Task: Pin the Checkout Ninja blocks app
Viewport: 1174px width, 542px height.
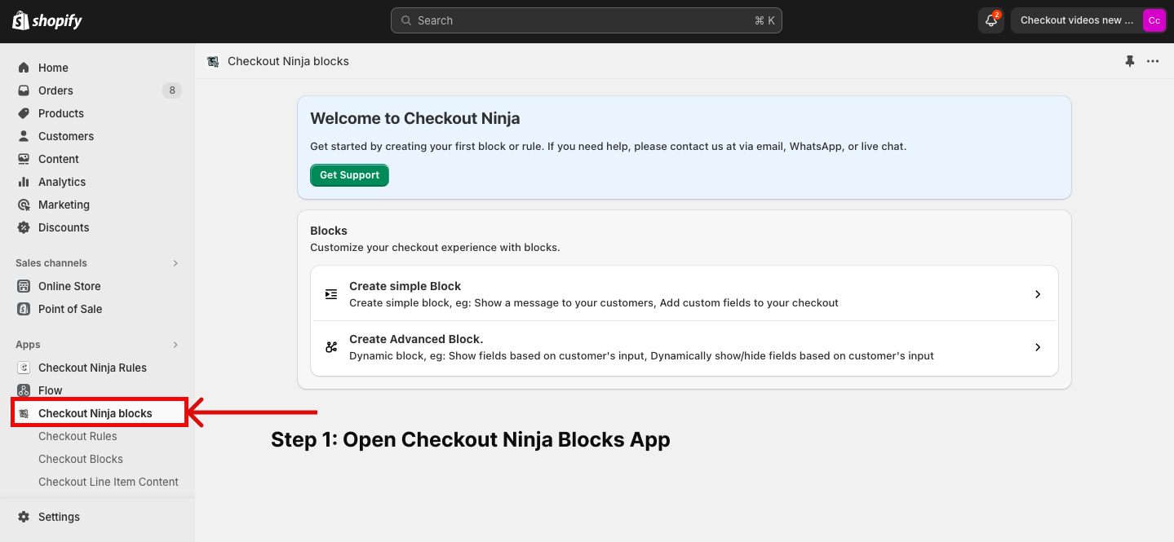Action: (x=1130, y=61)
